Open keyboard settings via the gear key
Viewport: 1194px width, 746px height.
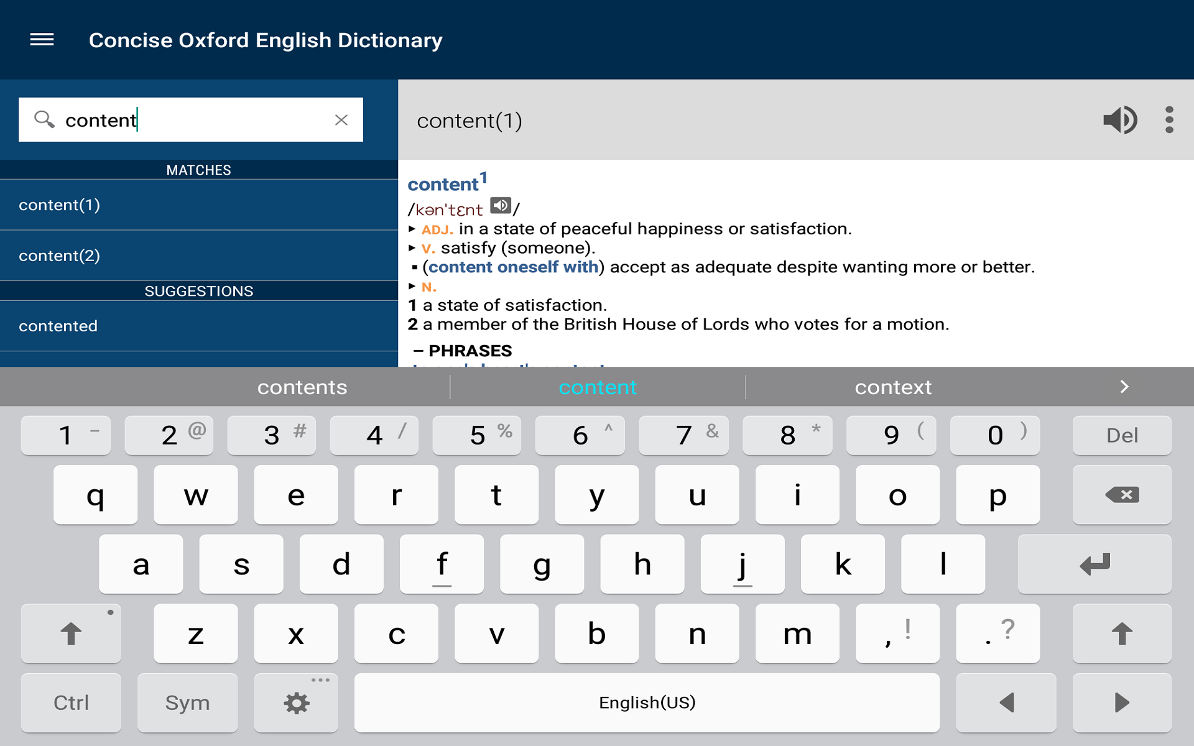point(296,702)
